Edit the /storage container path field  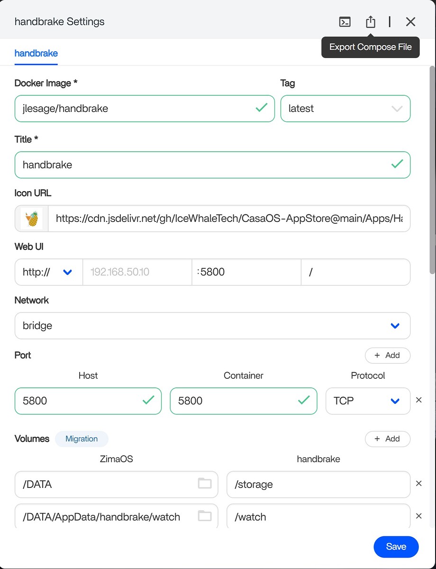coord(318,485)
